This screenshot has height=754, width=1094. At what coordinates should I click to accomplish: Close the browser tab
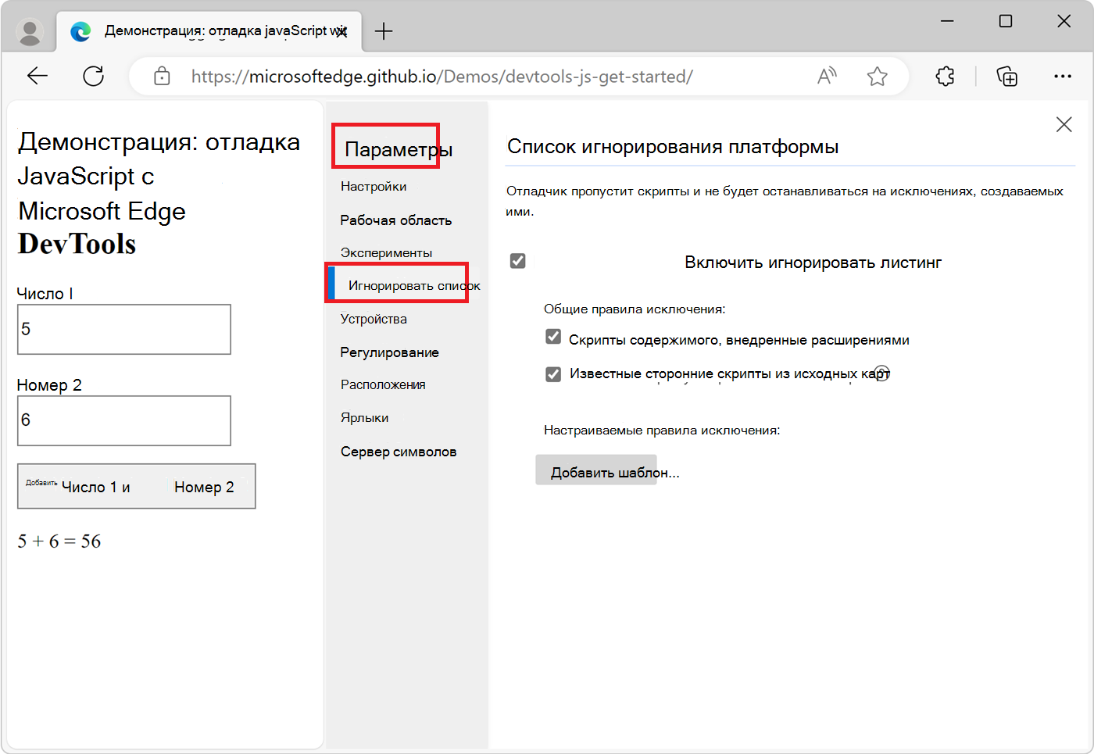[341, 31]
